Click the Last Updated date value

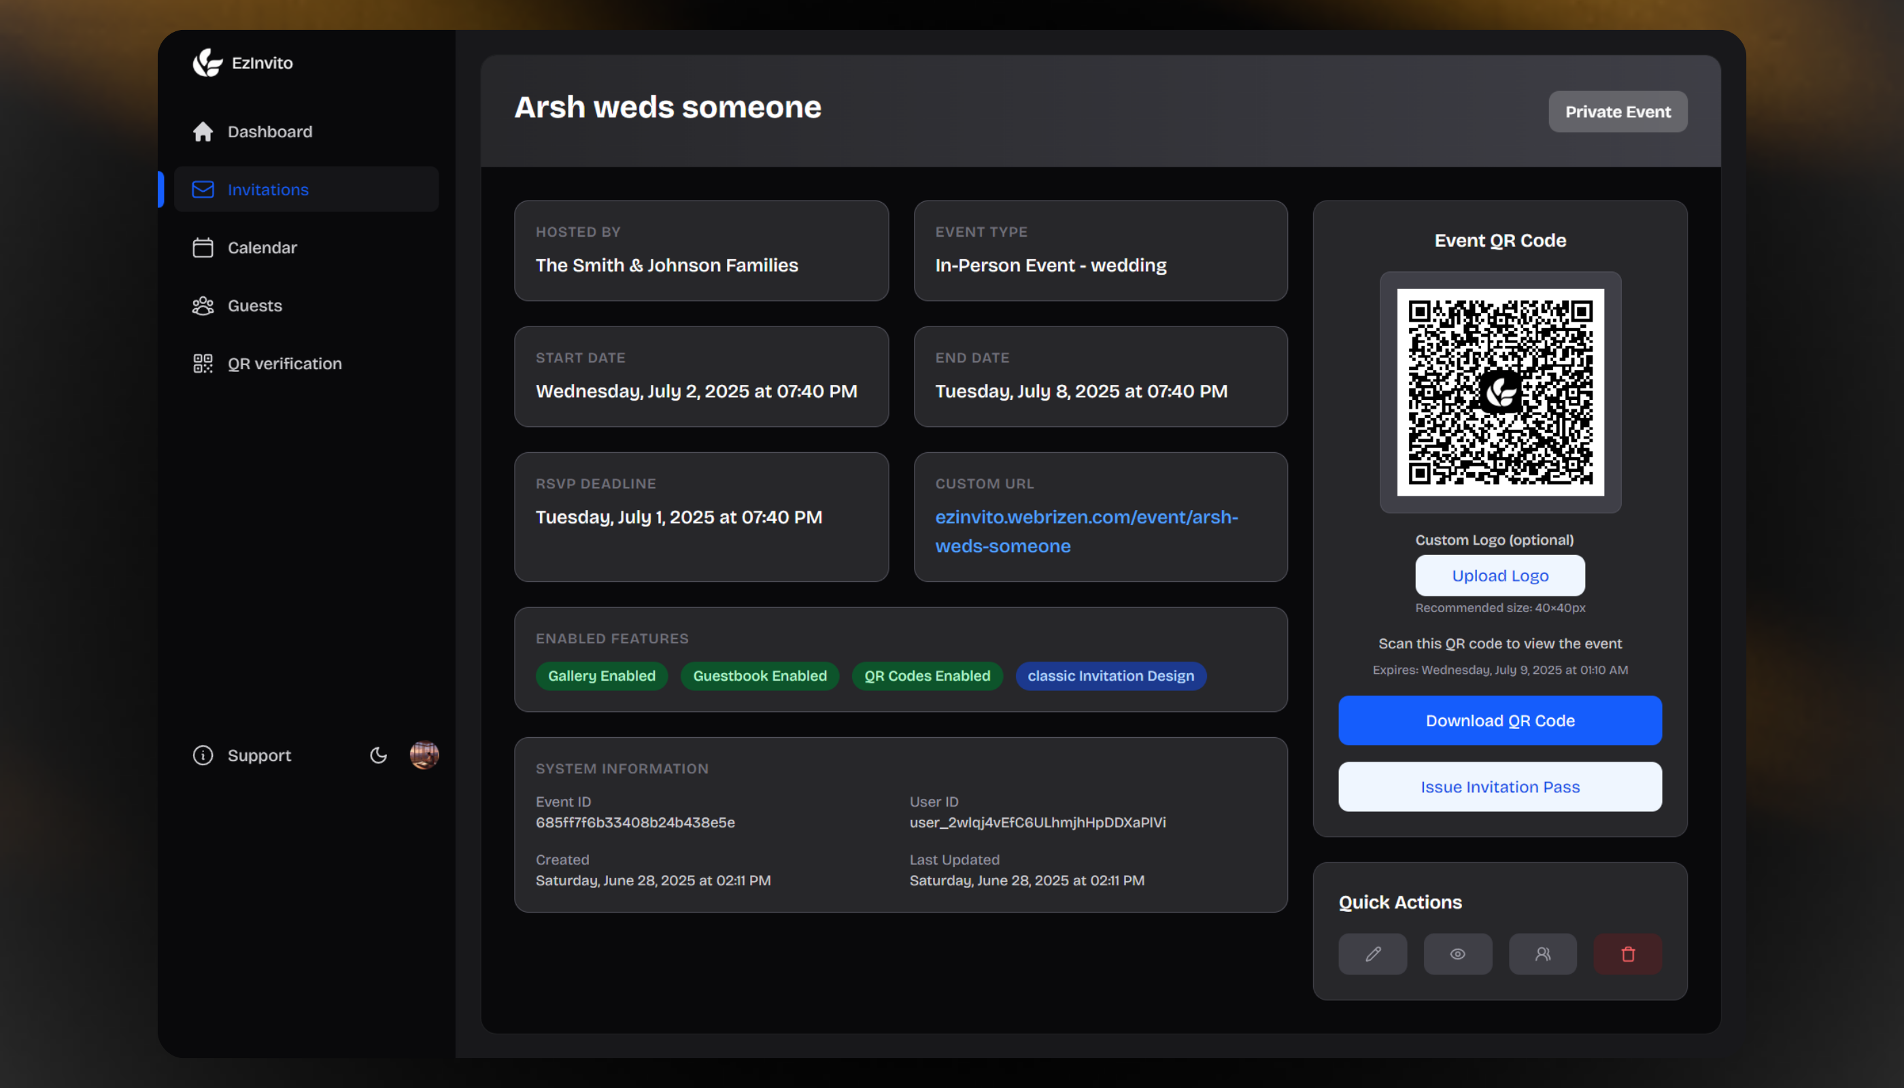click(x=1027, y=881)
